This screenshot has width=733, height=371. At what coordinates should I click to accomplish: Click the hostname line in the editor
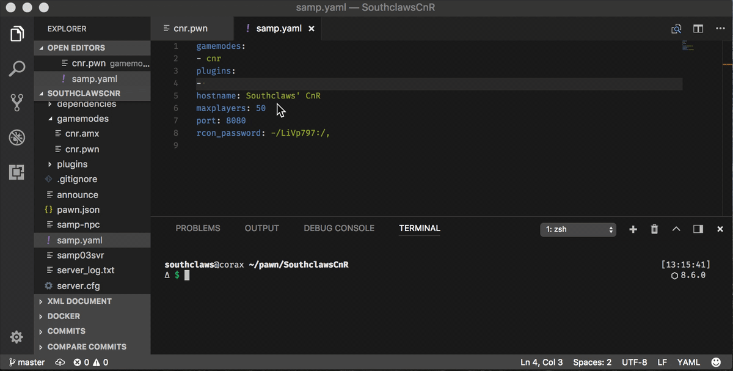click(258, 96)
